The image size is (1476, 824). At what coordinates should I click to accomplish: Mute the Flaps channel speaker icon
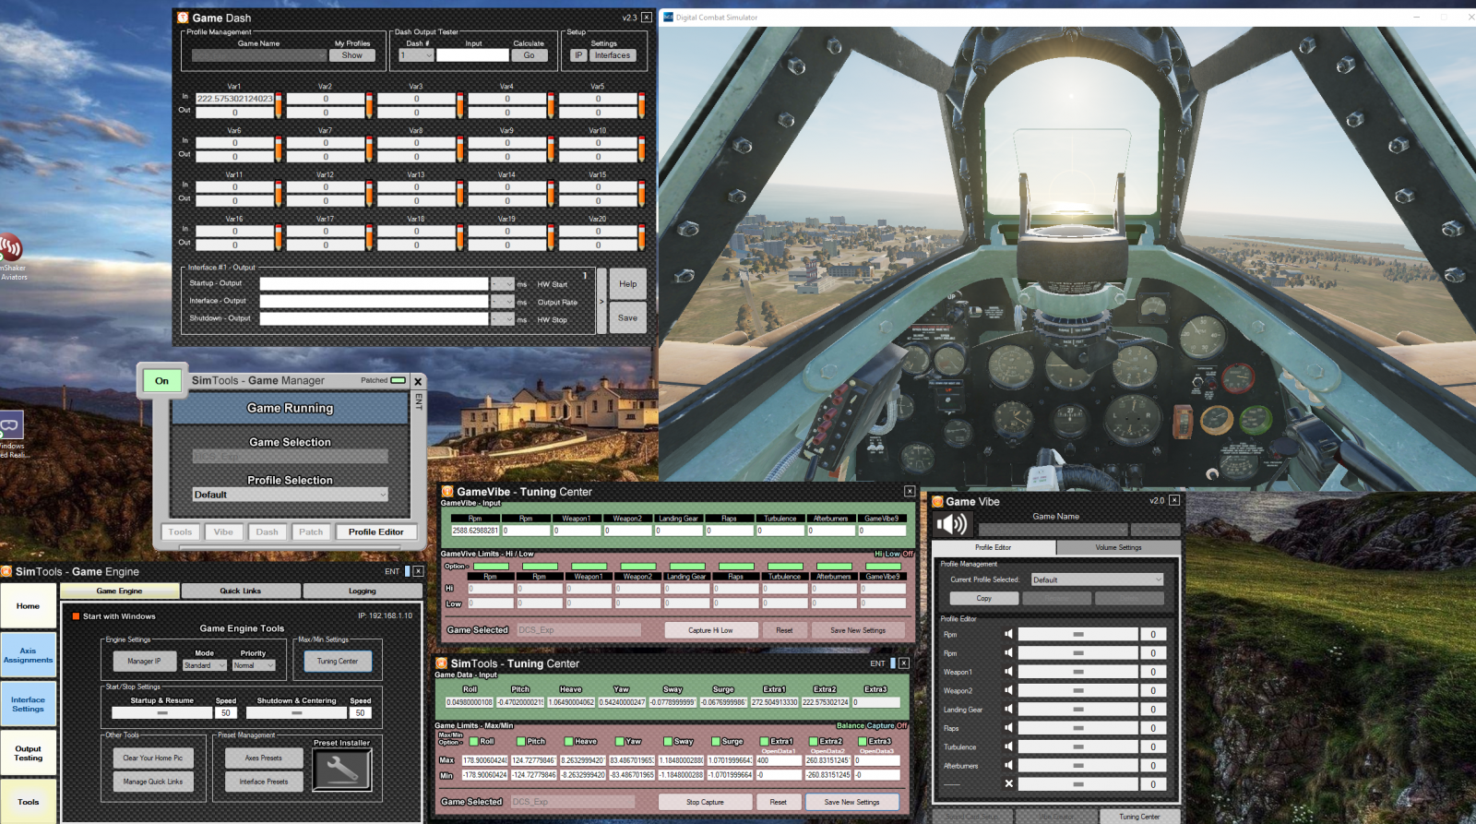point(1008,728)
